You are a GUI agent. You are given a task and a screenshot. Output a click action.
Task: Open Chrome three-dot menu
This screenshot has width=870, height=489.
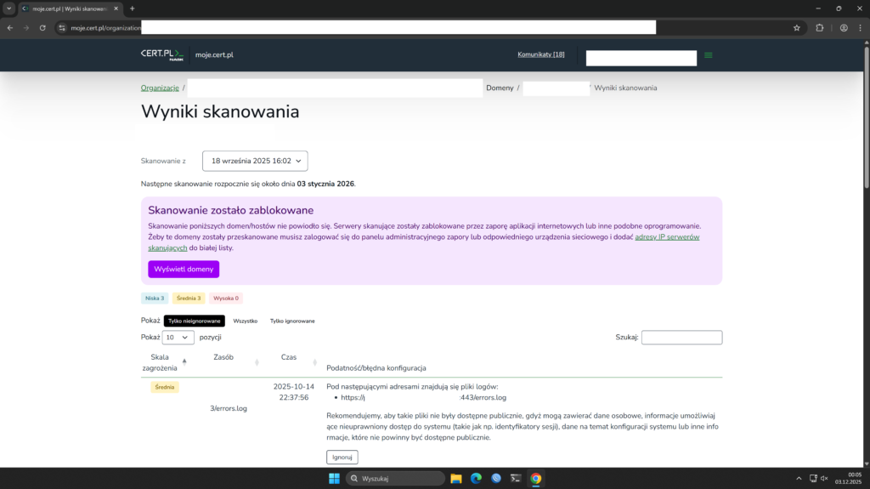coord(860,28)
